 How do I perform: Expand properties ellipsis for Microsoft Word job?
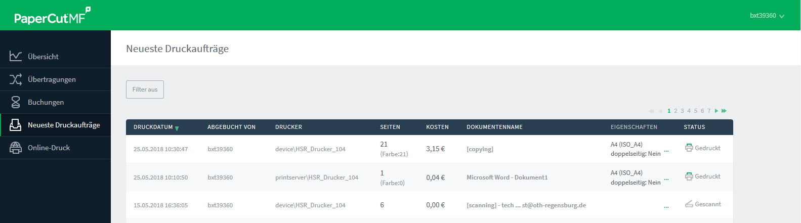666,179
